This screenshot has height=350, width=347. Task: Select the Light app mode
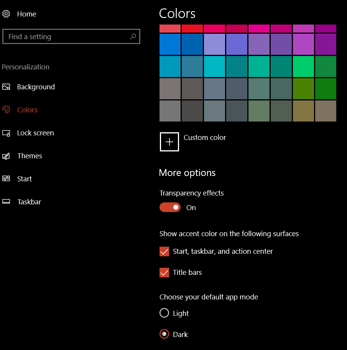[164, 313]
